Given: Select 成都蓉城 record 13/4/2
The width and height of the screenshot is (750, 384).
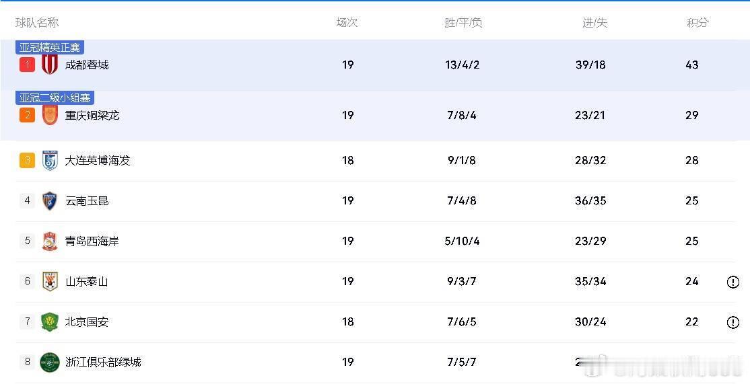Looking at the screenshot, I should point(462,65).
